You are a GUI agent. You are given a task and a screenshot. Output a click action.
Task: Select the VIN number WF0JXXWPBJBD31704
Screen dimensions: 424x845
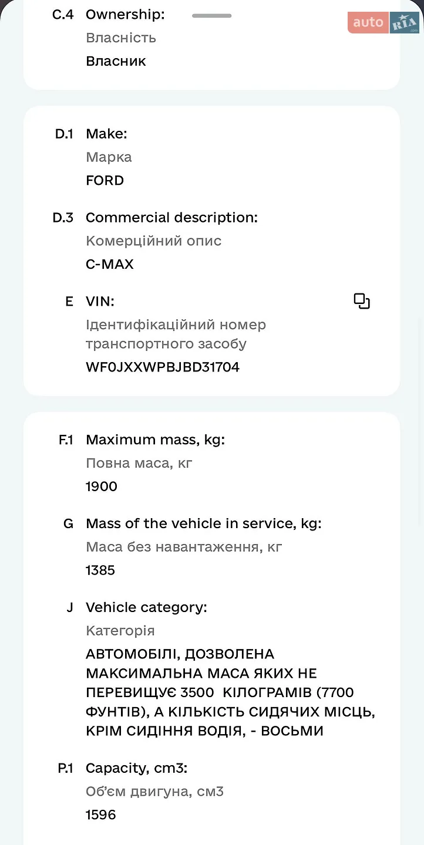(x=163, y=367)
